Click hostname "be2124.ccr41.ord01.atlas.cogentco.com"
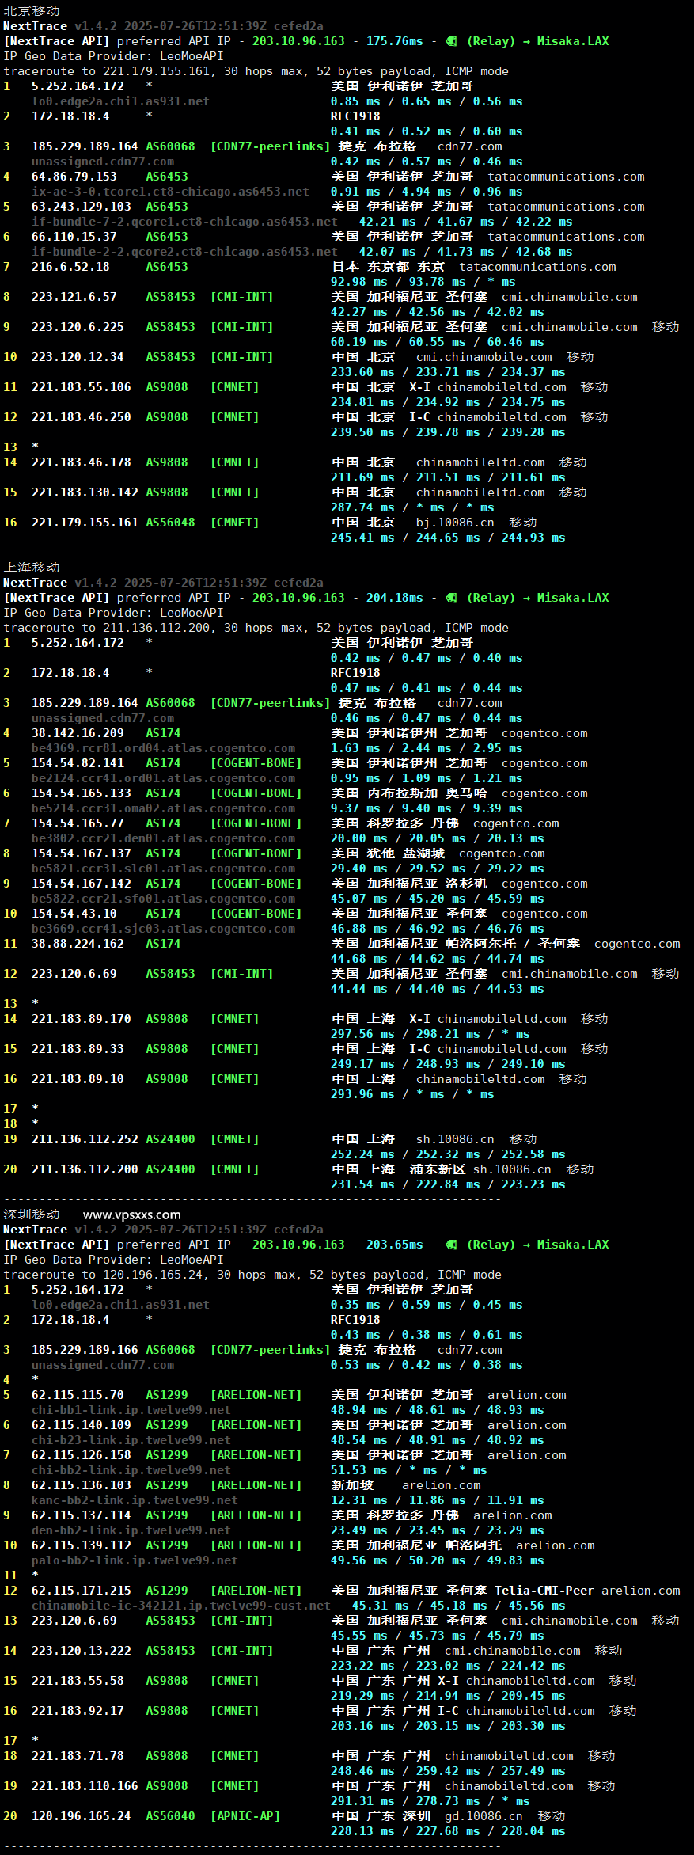Viewport: 694px width, 1855px height. pyautogui.click(x=163, y=778)
